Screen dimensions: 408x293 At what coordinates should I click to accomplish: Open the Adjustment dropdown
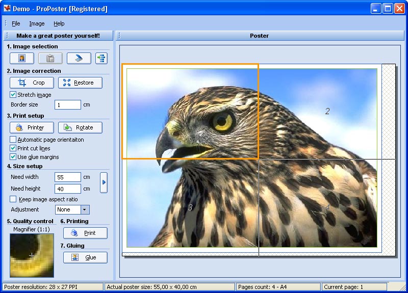pyautogui.click(x=85, y=209)
